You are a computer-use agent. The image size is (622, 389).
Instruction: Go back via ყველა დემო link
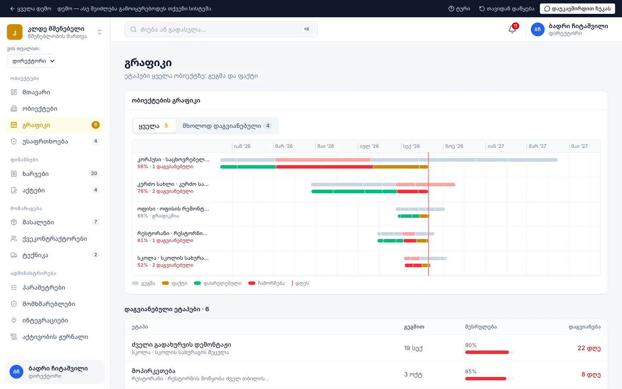tap(30, 9)
